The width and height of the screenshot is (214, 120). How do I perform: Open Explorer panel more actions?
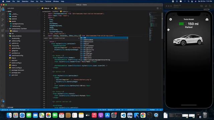[38, 8]
